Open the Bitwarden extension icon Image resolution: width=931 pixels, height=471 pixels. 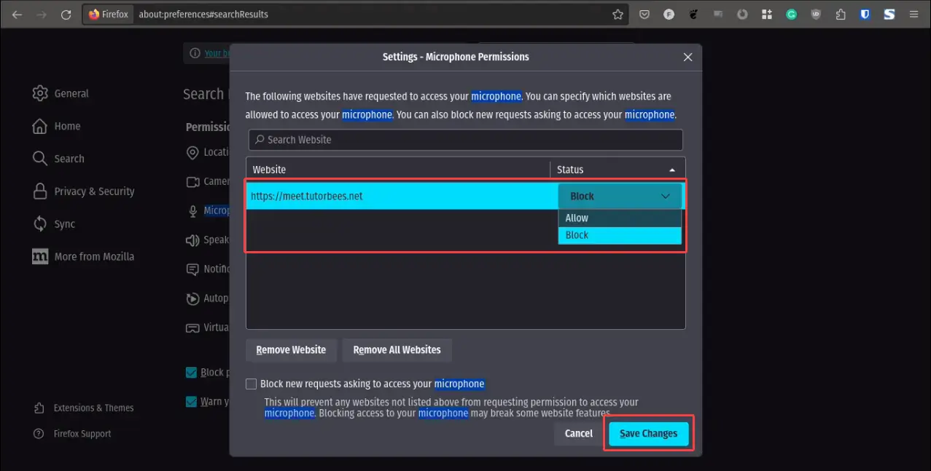coord(865,15)
